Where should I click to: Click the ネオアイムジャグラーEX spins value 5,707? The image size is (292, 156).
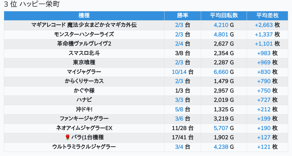click(221, 128)
